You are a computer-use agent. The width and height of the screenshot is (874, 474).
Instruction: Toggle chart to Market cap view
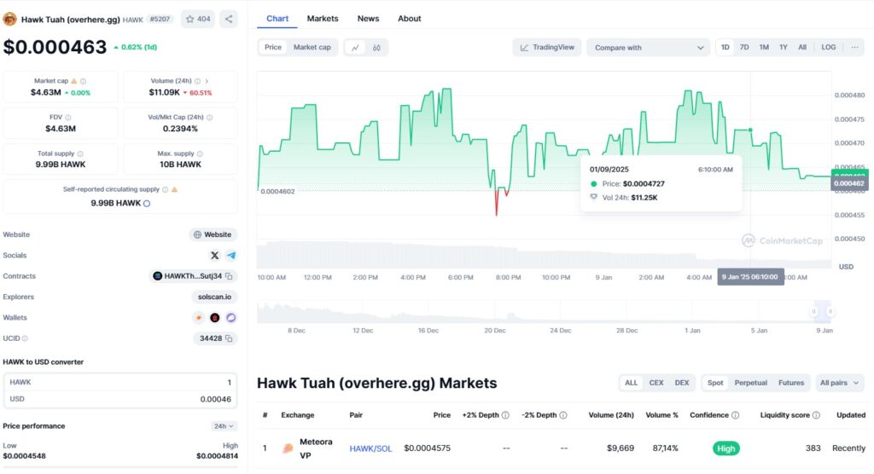coord(312,48)
